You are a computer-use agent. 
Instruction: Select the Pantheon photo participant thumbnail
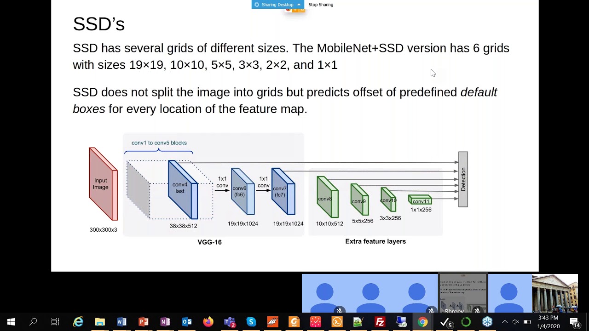pyautogui.click(x=554, y=293)
